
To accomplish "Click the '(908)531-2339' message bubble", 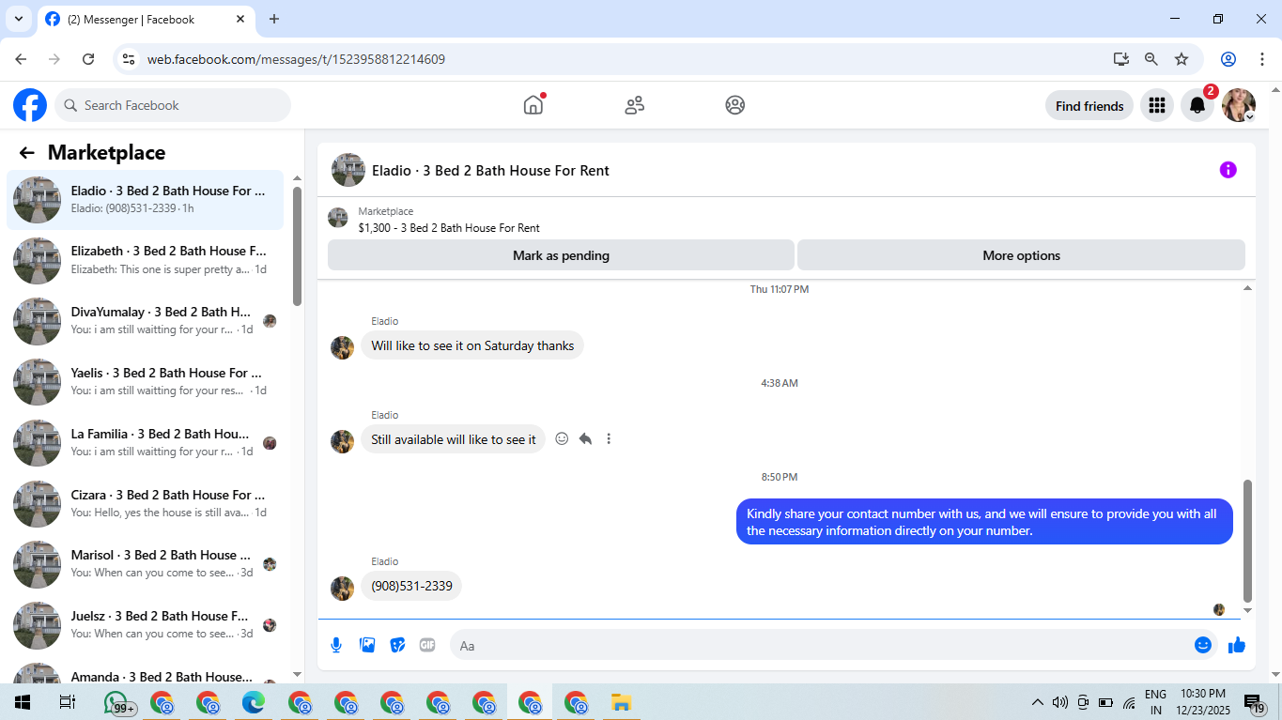I will point(411,586).
